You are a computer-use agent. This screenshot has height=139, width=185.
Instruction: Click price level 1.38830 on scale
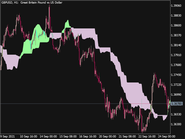(176, 15)
